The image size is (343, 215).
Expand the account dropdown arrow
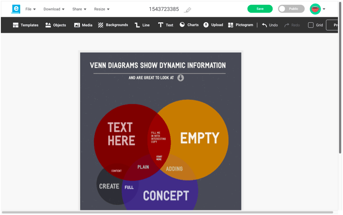[324, 9]
